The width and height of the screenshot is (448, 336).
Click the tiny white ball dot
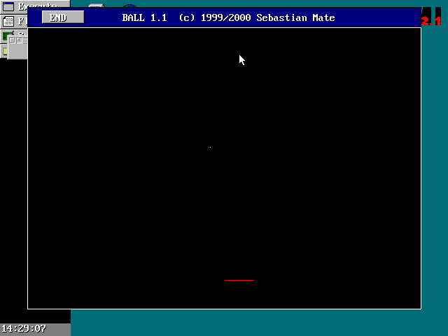pyautogui.click(x=210, y=148)
